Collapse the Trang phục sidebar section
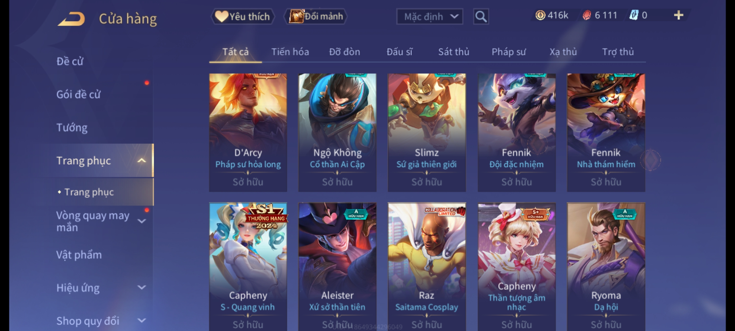This screenshot has height=331, width=735. pos(141,161)
